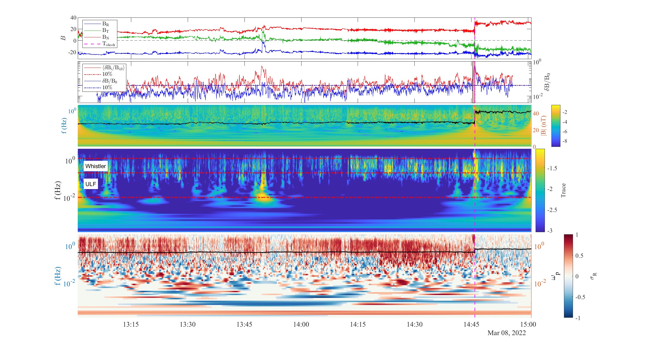Click the '-1.5' tick on Trace colorbar
Viewport: 648px width, 349px height.
552,168
